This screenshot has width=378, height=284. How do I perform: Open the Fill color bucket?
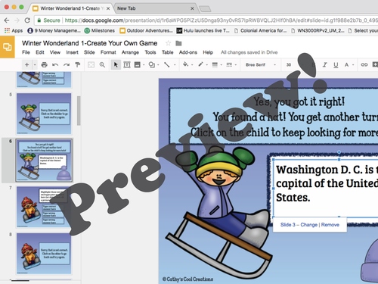click(x=185, y=64)
